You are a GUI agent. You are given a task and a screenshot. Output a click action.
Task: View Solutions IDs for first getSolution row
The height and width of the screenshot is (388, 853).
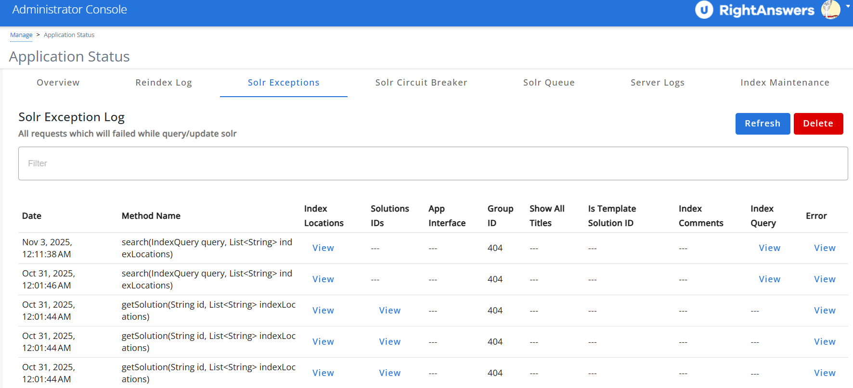[x=389, y=311]
